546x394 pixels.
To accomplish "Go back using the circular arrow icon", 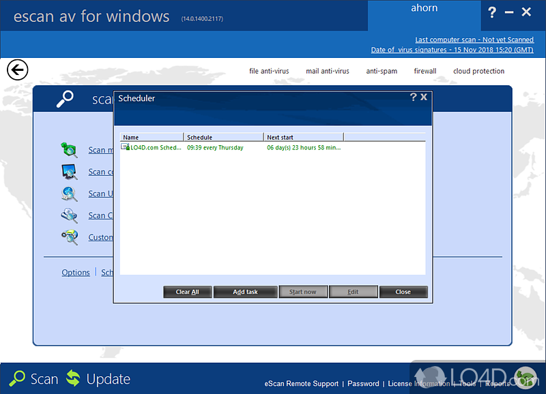I will pos(17,70).
